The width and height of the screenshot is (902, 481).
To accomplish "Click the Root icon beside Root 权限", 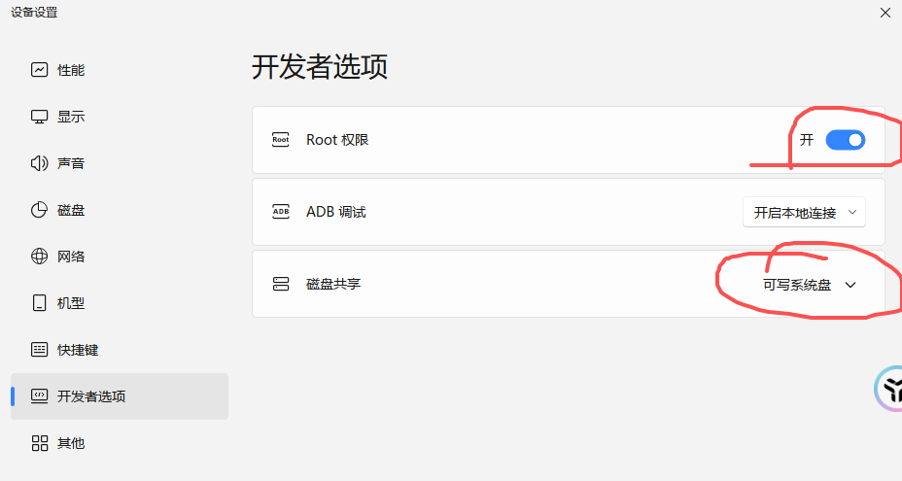I will (281, 140).
